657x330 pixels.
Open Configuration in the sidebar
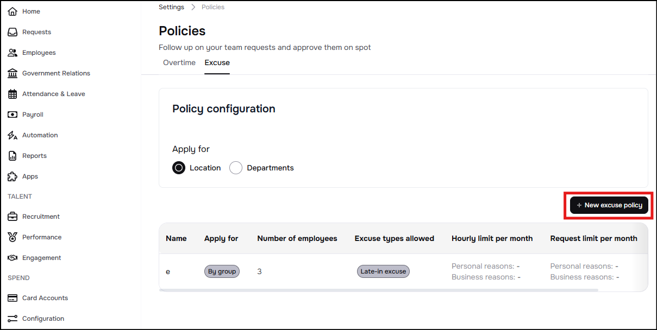[x=43, y=319]
